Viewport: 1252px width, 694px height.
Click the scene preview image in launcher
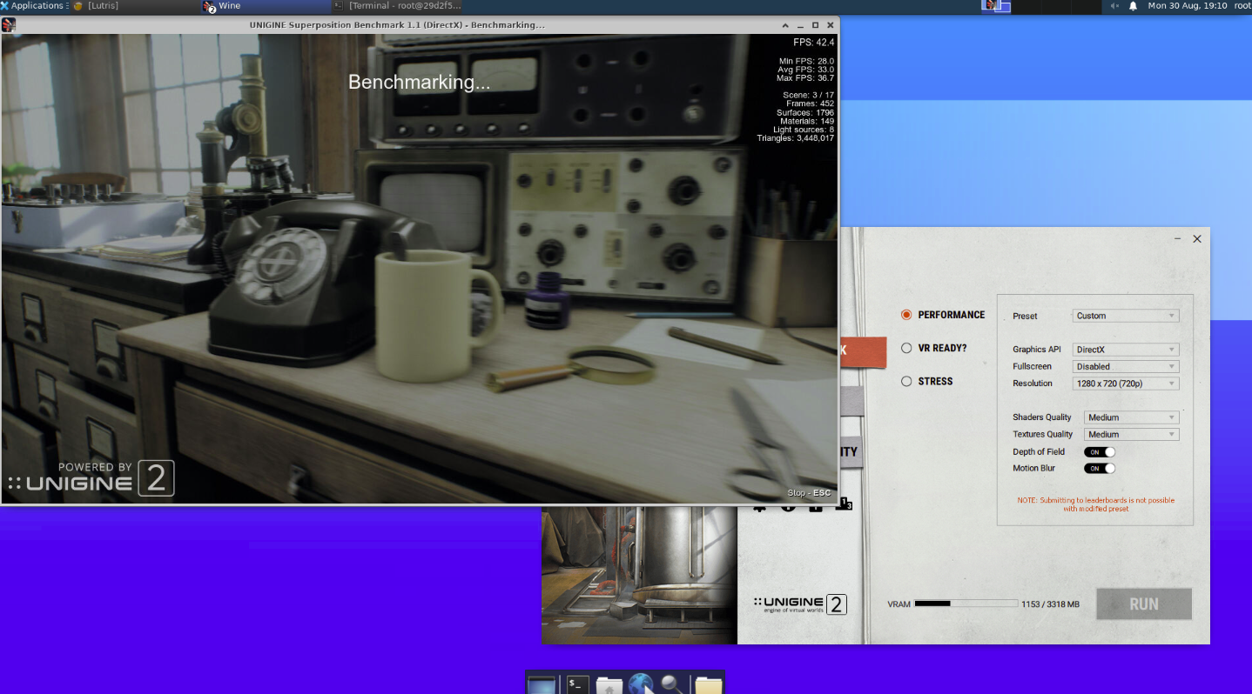click(639, 575)
